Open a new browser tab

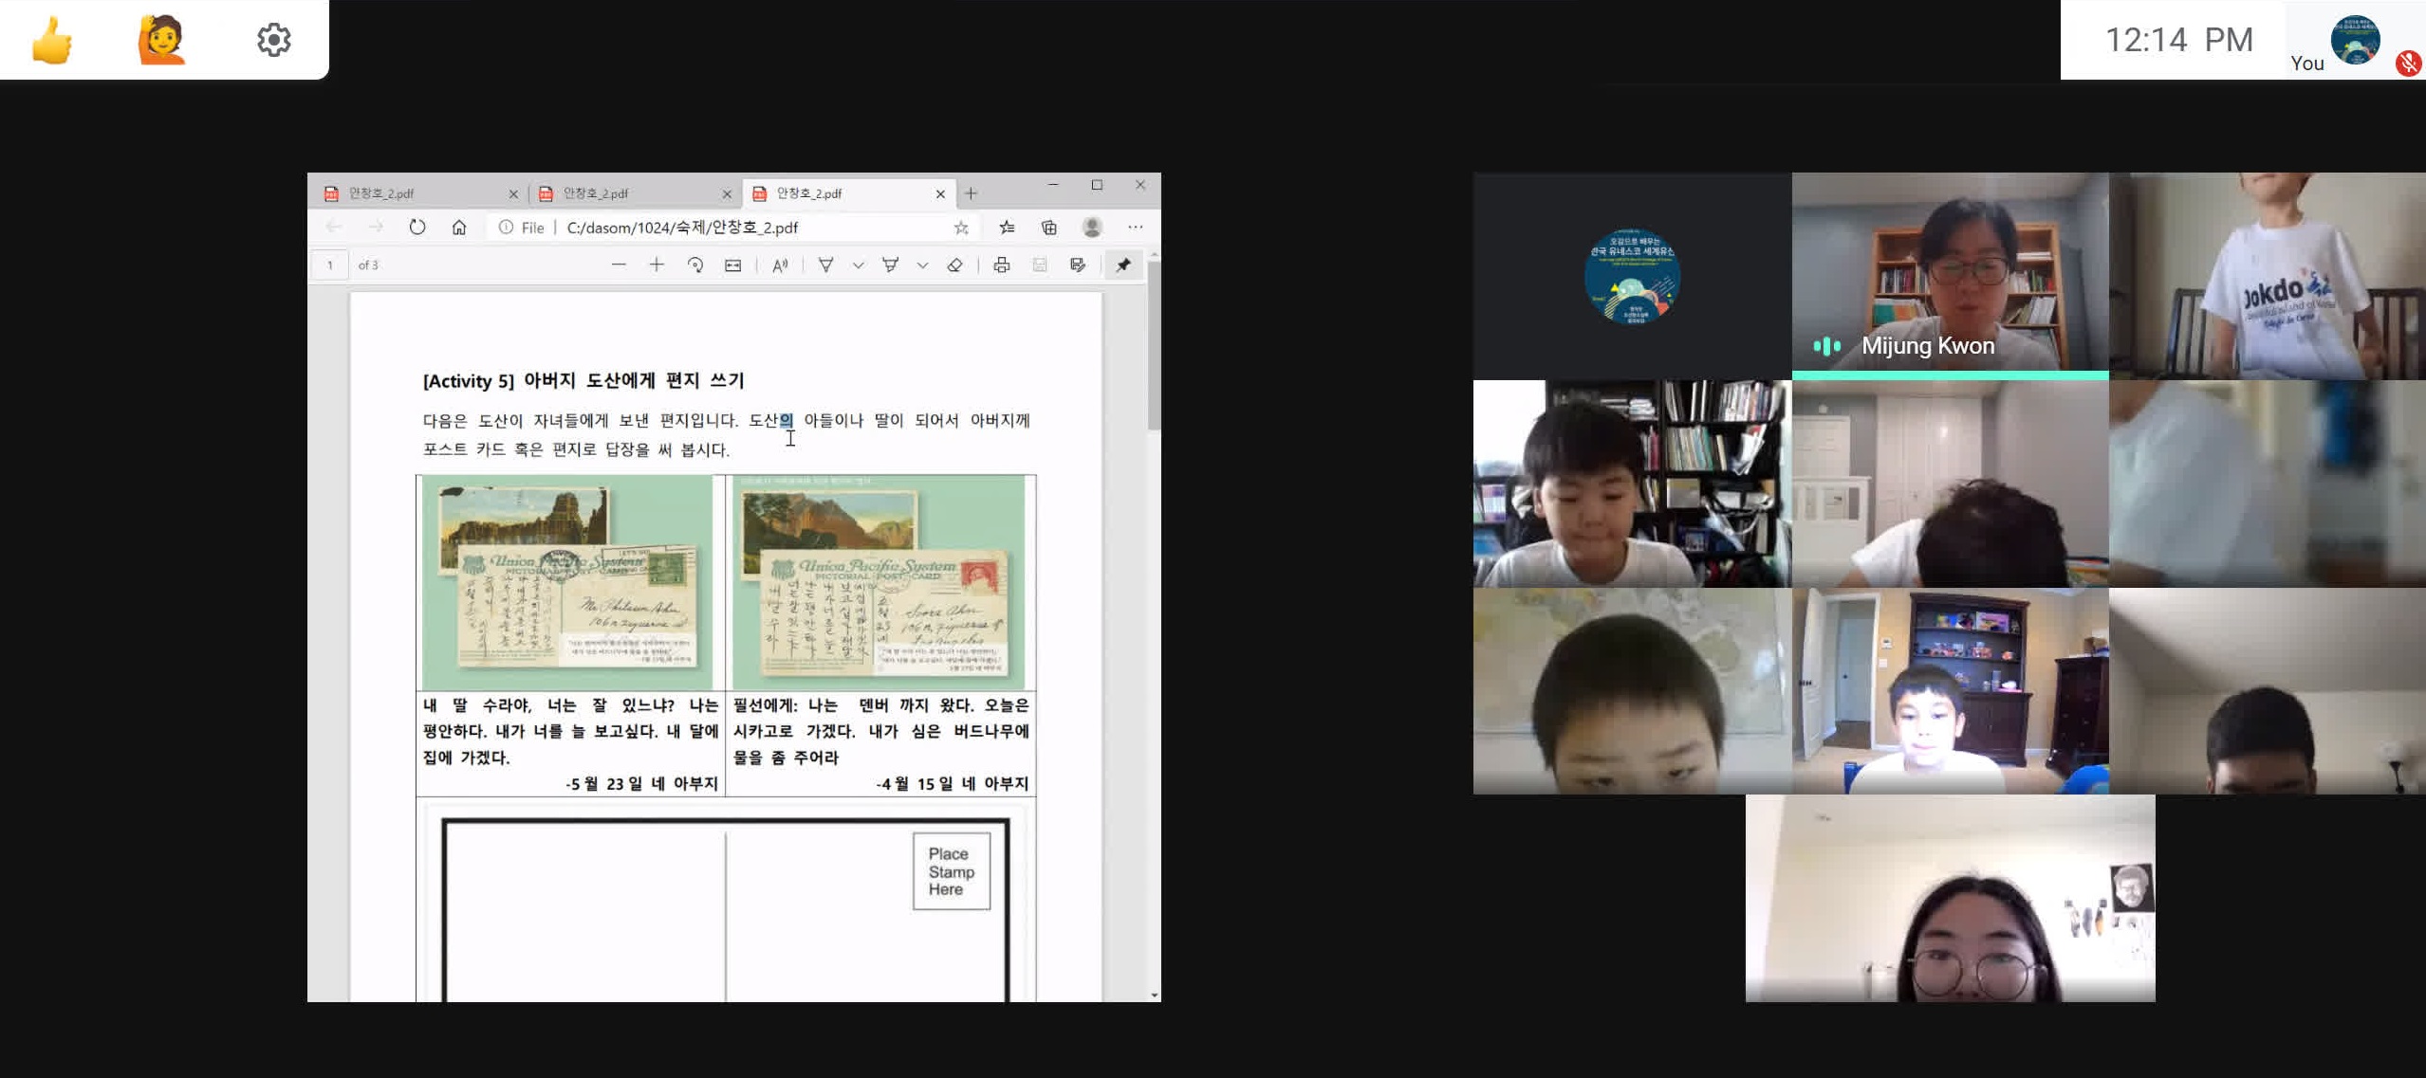coord(971,193)
